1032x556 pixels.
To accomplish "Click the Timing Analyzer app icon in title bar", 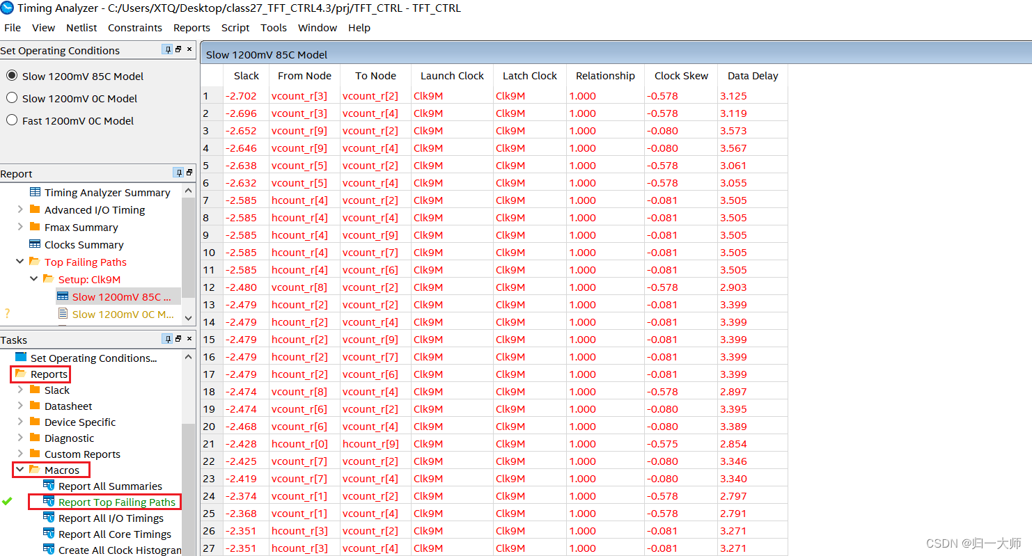I will pos(7,8).
